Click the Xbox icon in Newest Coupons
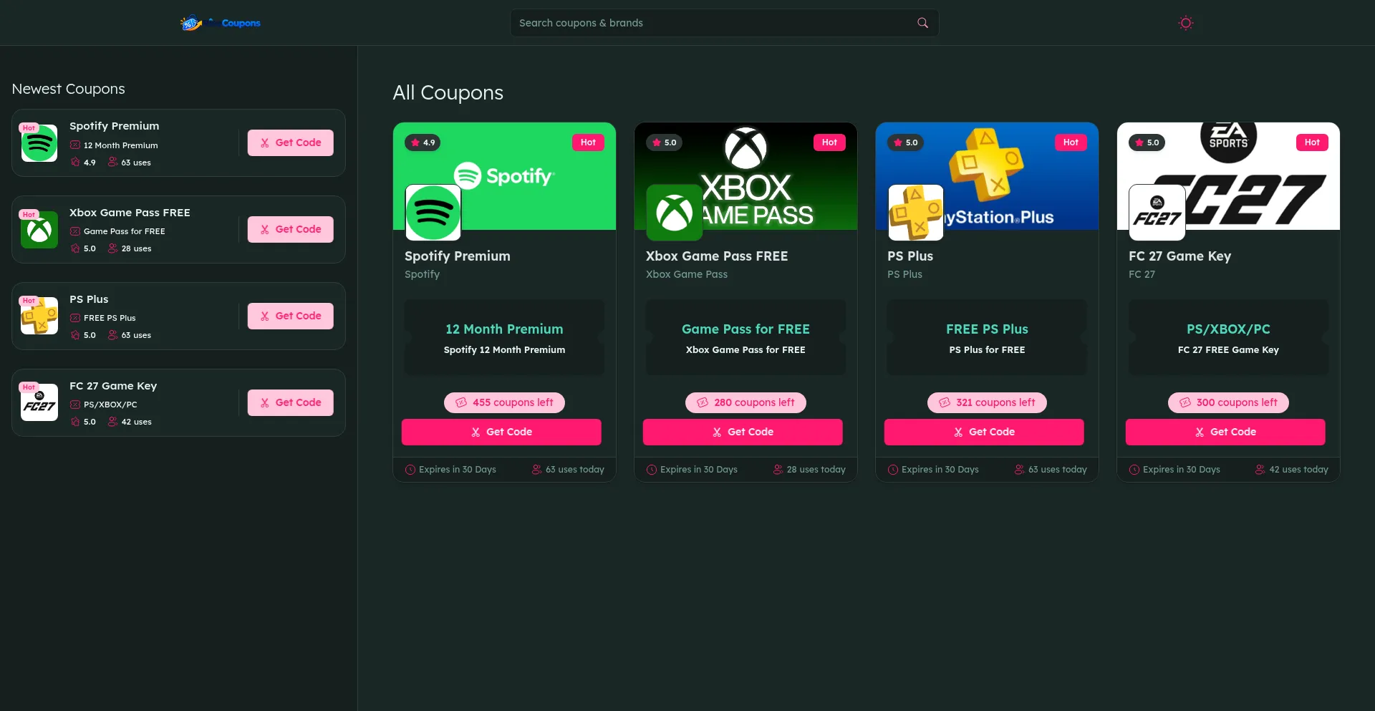The width and height of the screenshot is (1375, 711). 39,230
